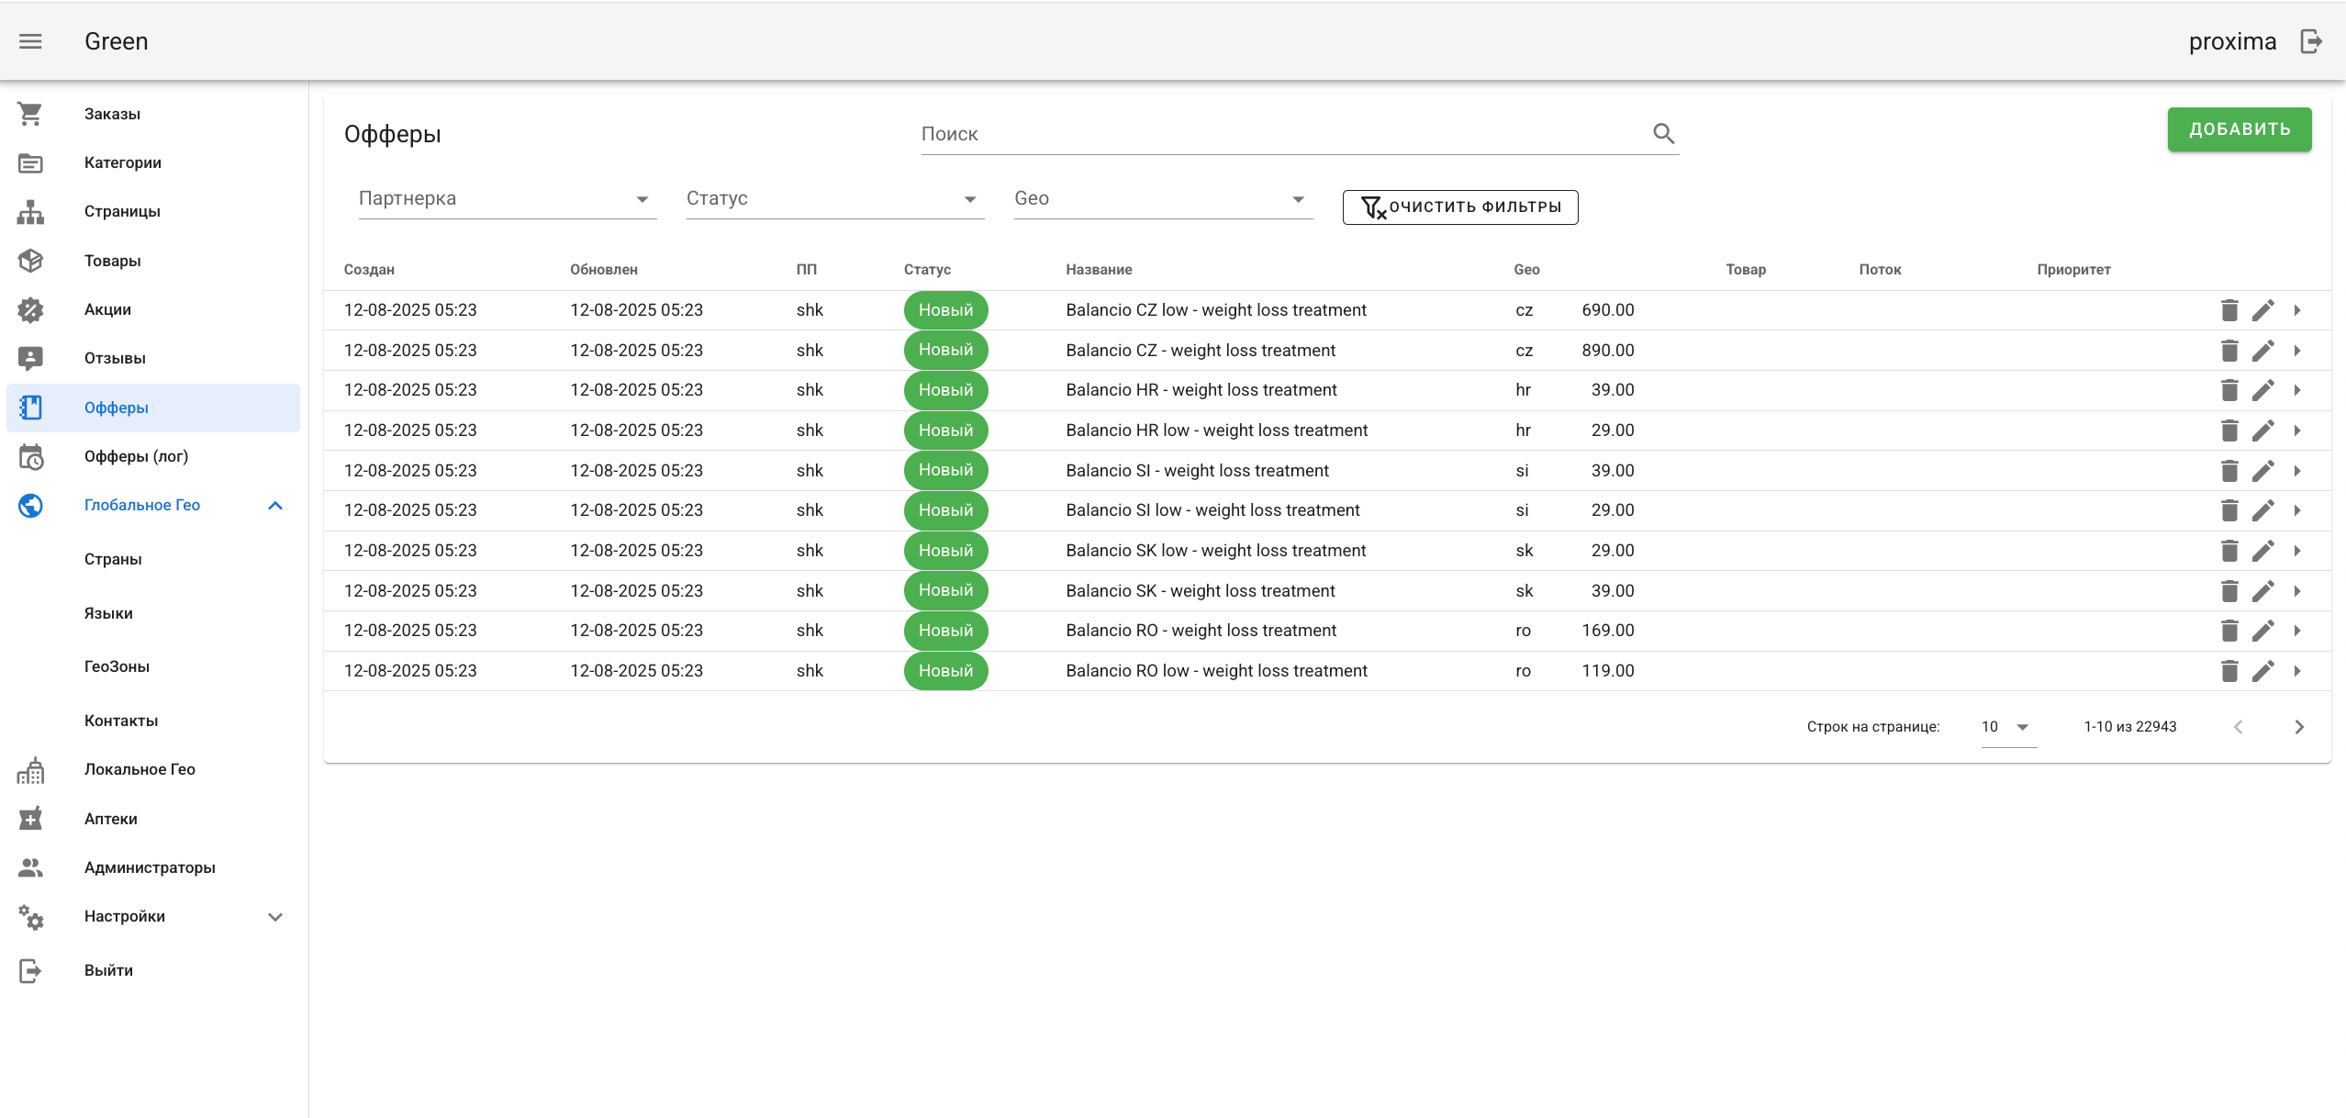Click the Страницы sitemap icon

30,212
